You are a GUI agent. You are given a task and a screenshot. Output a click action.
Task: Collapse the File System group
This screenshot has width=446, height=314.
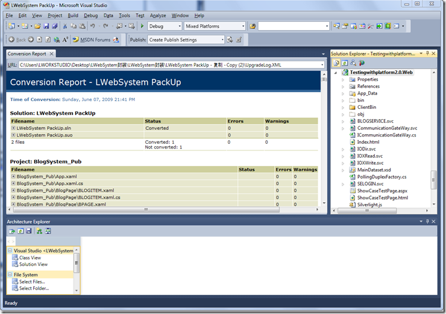[10, 274]
